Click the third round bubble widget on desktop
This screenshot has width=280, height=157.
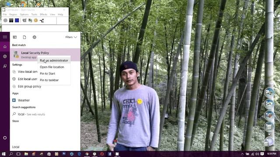(x=269, y=116)
